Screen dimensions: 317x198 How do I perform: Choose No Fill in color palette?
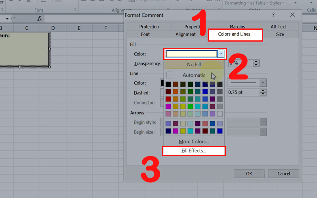tap(194, 65)
